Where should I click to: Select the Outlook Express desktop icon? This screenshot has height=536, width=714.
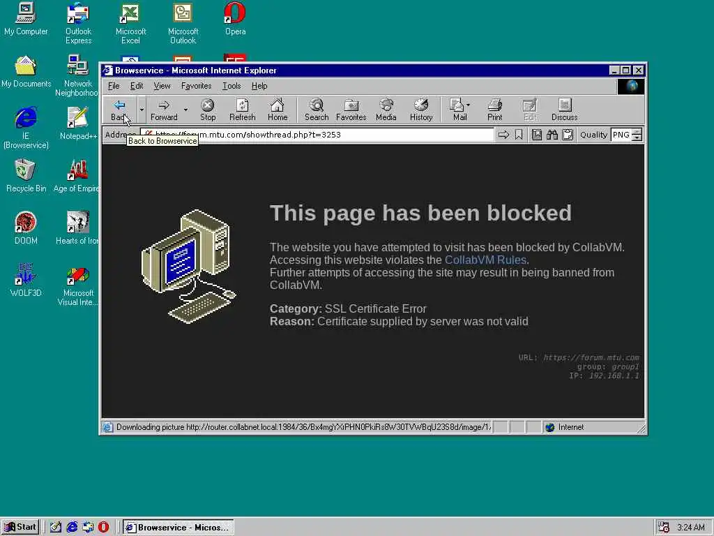(78, 23)
